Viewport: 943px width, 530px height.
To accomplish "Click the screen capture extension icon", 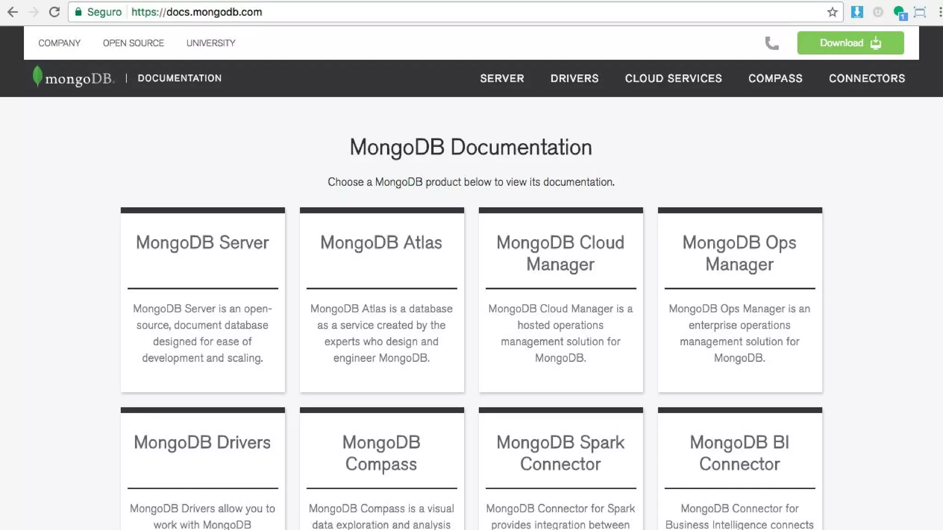I will [x=920, y=12].
